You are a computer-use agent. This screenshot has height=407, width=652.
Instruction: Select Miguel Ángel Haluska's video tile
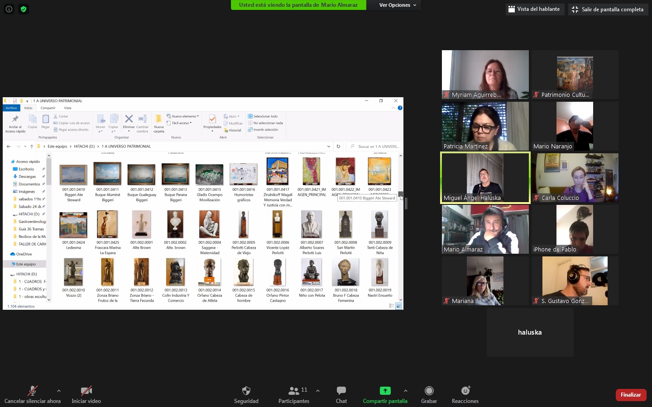(485, 178)
